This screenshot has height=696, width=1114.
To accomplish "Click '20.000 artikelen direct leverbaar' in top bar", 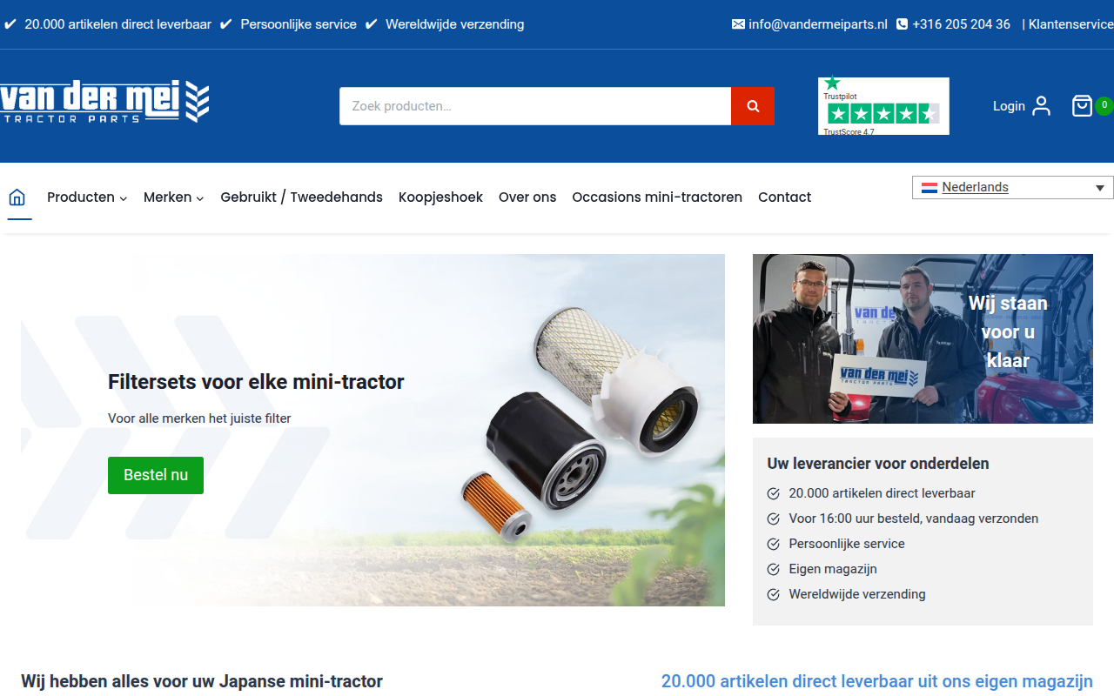I will (x=117, y=24).
